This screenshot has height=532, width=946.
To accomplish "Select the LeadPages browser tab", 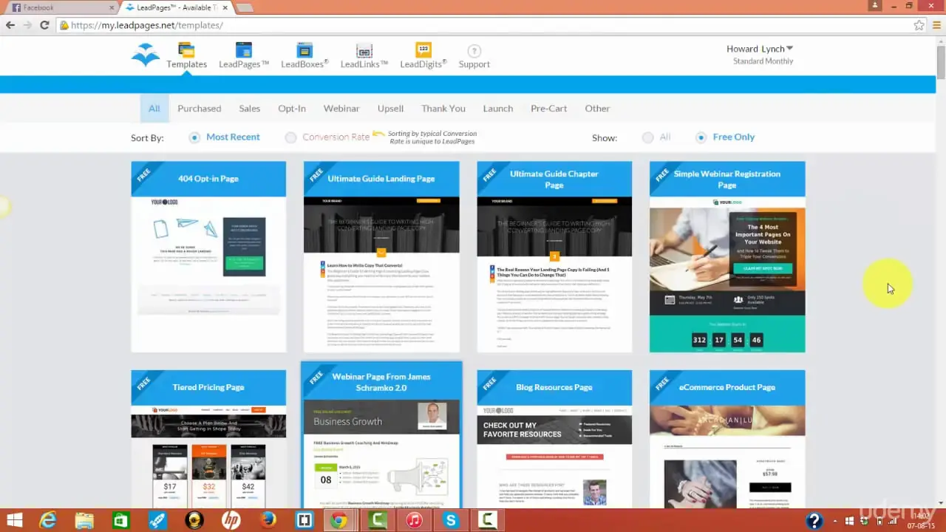I will pyautogui.click(x=176, y=8).
